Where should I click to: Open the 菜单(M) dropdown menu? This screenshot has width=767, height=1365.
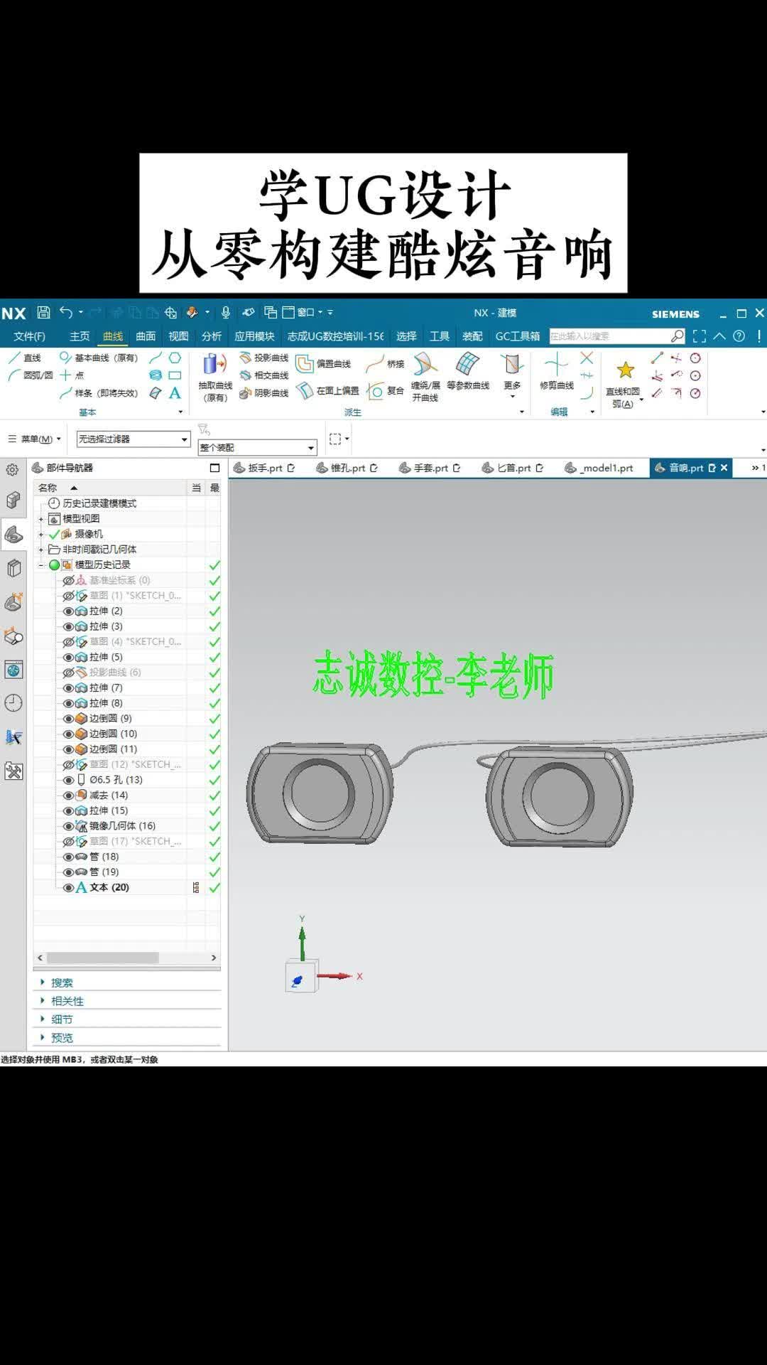click(35, 439)
